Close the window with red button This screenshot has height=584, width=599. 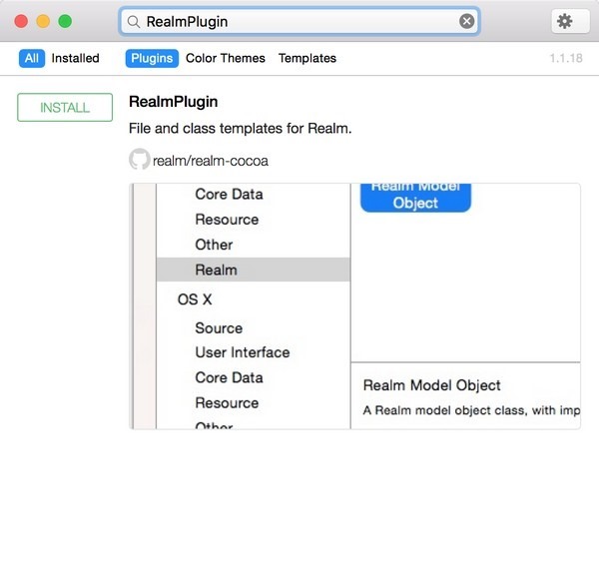point(21,21)
